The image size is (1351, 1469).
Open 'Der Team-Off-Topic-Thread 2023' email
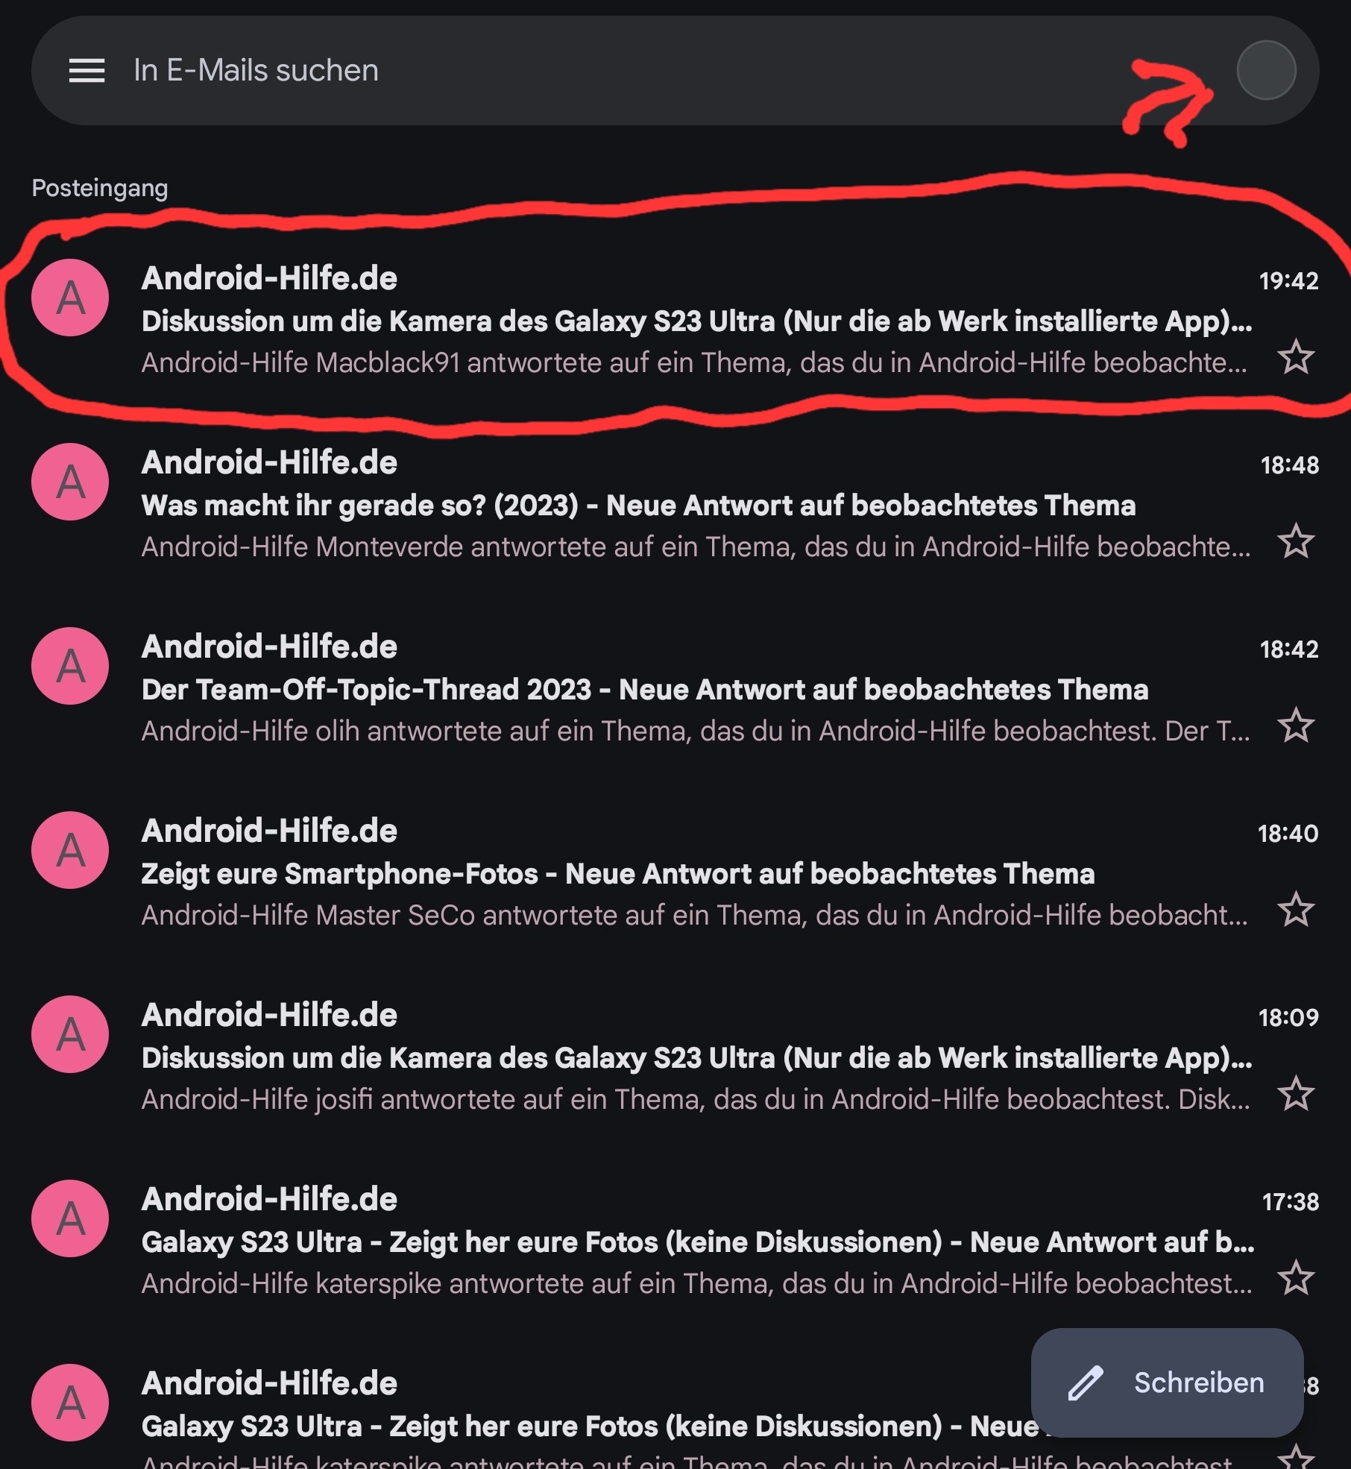click(675, 688)
